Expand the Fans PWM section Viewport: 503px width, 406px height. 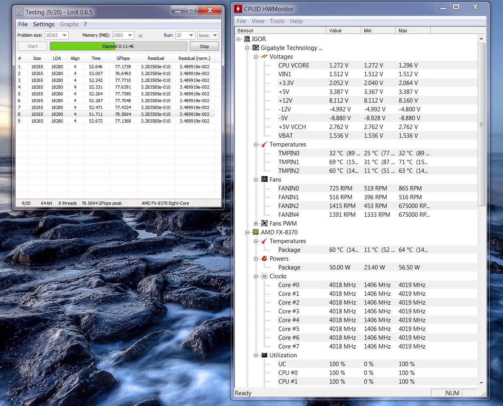click(256, 224)
